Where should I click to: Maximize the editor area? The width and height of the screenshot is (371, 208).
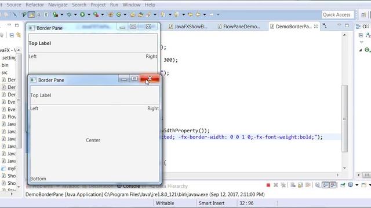pyautogui.click(x=347, y=25)
